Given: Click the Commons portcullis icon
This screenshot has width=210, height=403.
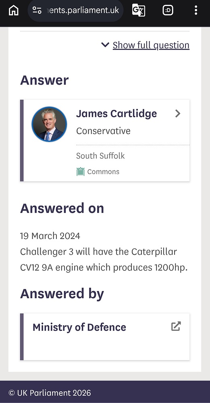Looking at the screenshot, I should click(x=81, y=171).
